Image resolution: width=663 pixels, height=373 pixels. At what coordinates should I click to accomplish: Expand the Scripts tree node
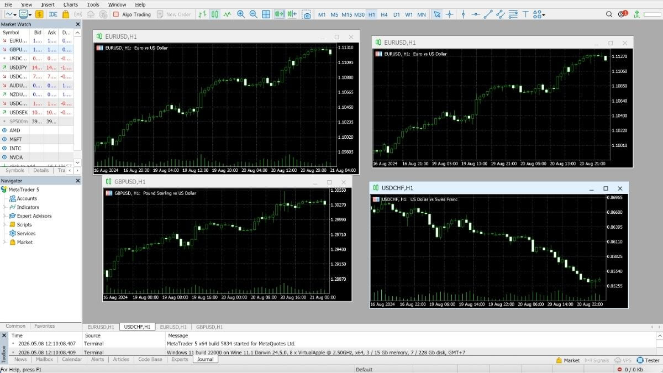pyautogui.click(x=5, y=225)
